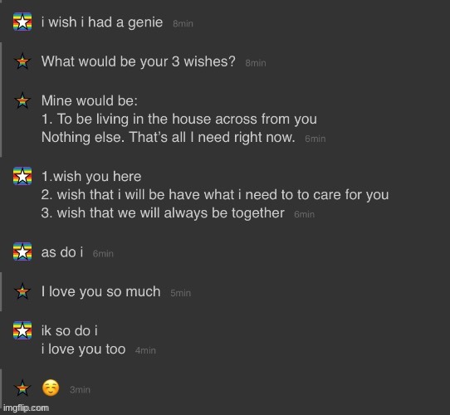Click the star icon beside 'I love you so much'

[x=22, y=291]
